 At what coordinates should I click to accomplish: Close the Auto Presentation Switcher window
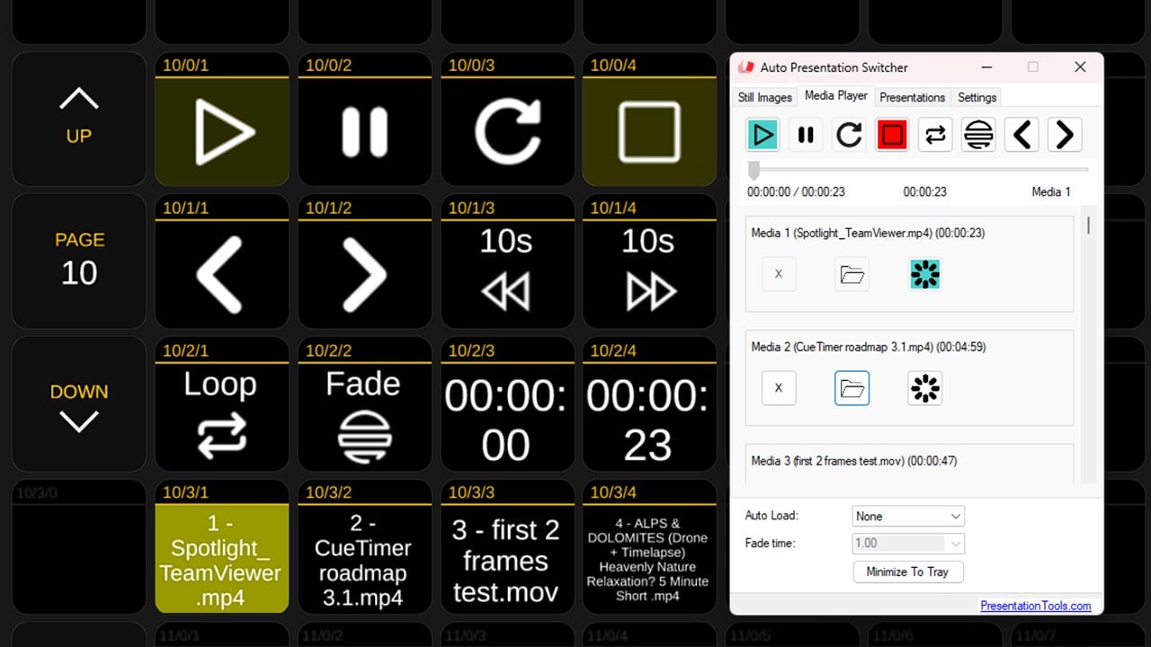[x=1080, y=67]
